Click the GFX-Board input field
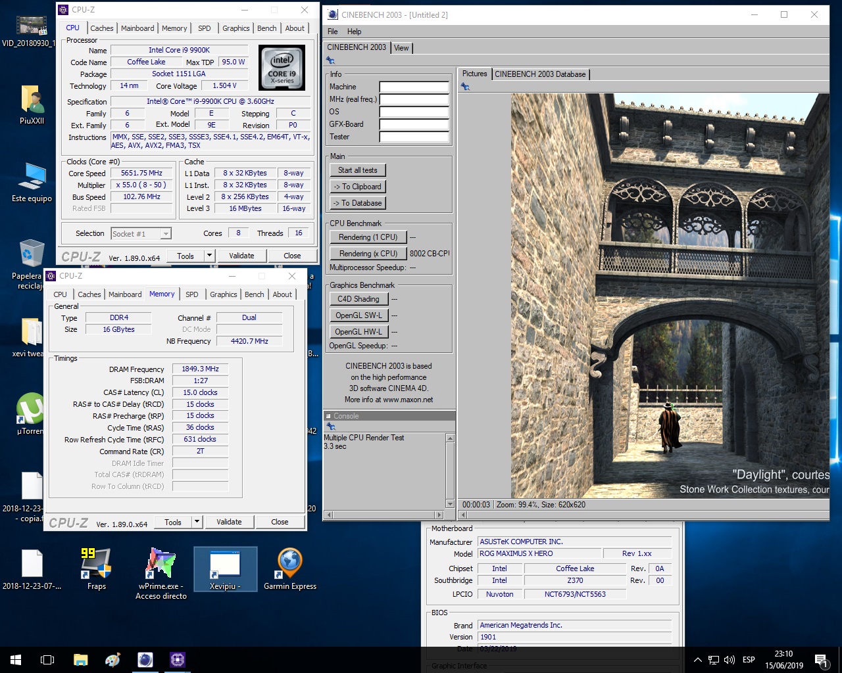 click(x=414, y=124)
